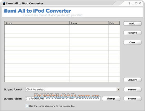Change the output folder
The height and width of the screenshot is (111, 145).
(111, 99)
